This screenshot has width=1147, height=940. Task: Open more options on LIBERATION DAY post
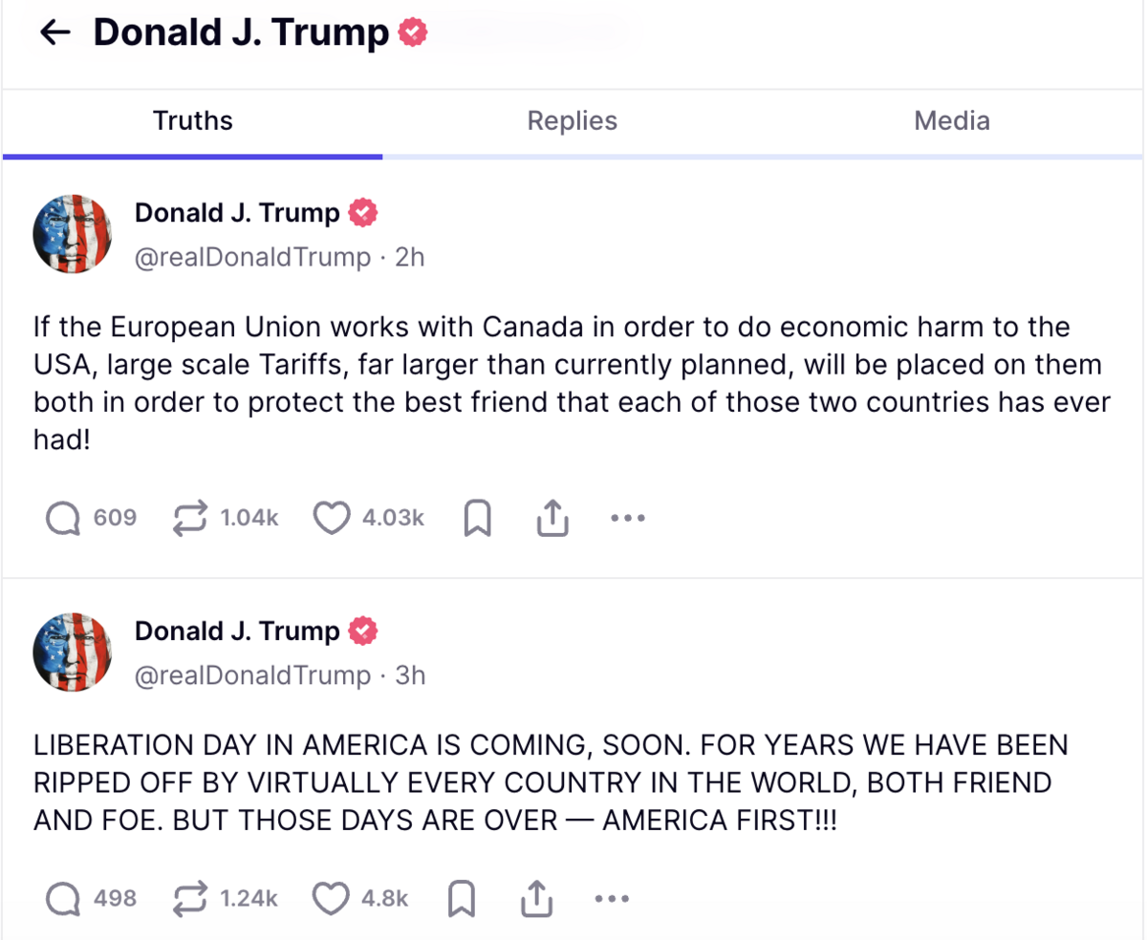point(612,899)
